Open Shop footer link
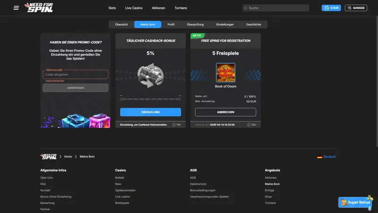Viewport: 378px width, 213px height. (268, 196)
